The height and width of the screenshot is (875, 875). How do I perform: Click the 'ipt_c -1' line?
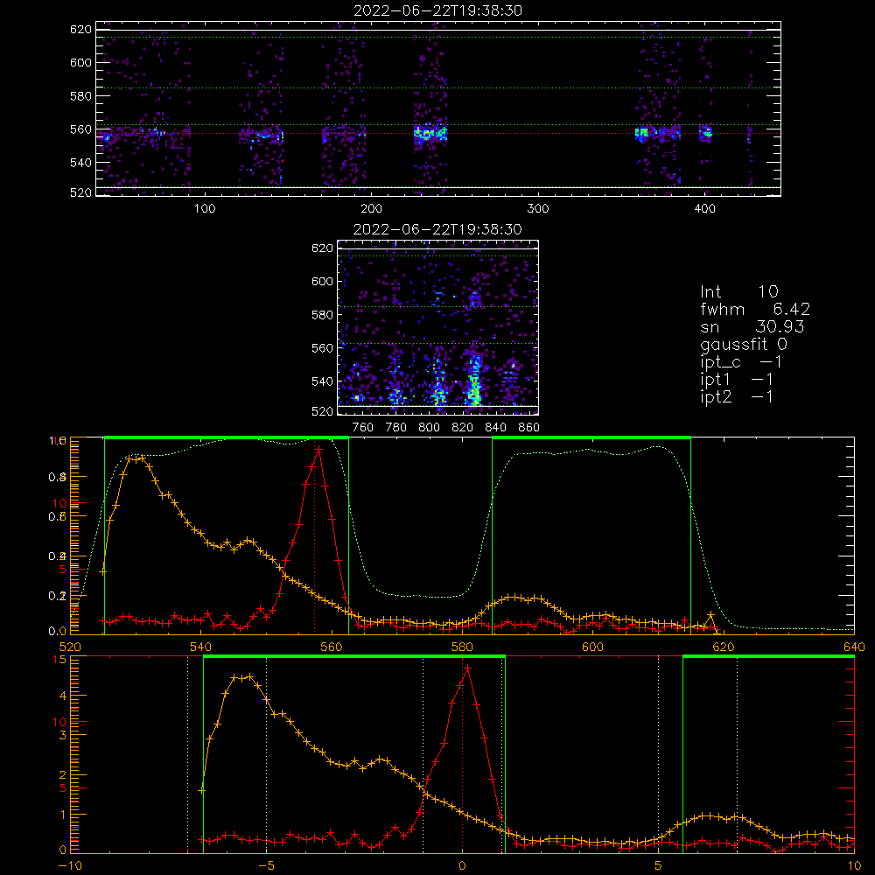(x=741, y=362)
